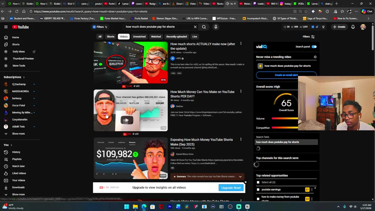This screenshot has height=211, width=375.
Task: Click the Create an email alert button
Action: 286,75
